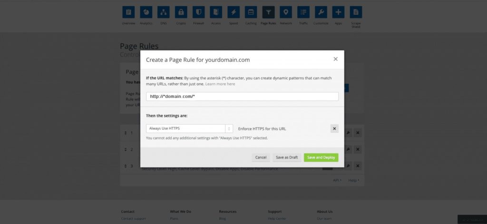The width and height of the screenshot is (487, 224).
Task: Close the Create a Page Rule dialog
Action: click(335, 59)
